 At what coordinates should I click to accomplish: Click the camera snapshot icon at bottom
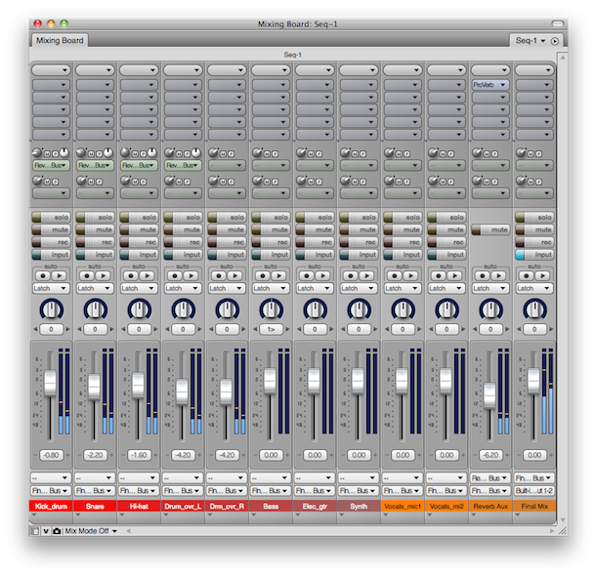pyautogui.click(x=57, y=531)
